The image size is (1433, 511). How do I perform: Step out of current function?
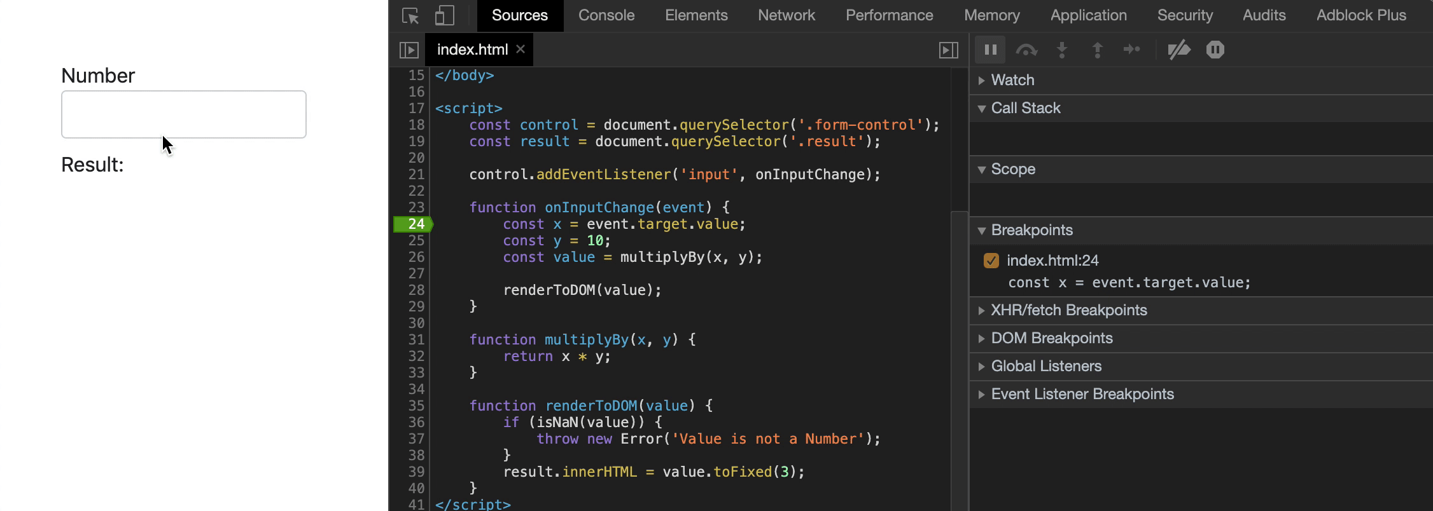click(1097, 50)
